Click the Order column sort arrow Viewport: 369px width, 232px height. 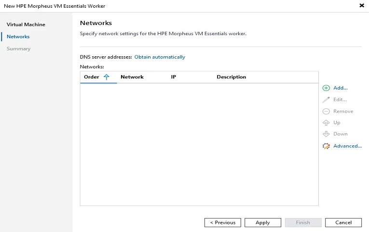[x=107, y=77]
